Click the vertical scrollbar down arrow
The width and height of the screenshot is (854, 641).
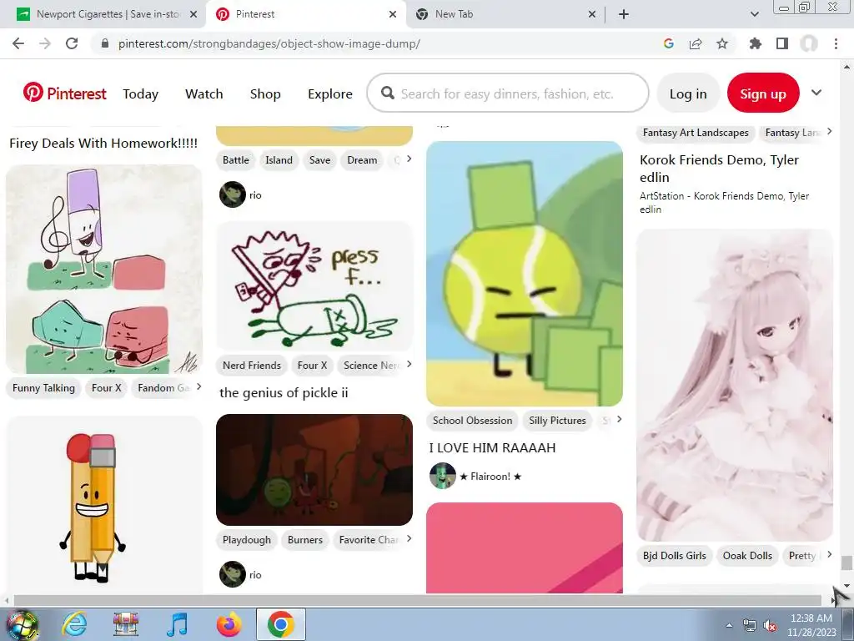pos(846,586)
